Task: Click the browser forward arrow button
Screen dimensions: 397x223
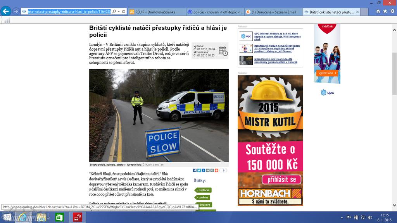Action: pyautogui.click(x=16, y=11)
